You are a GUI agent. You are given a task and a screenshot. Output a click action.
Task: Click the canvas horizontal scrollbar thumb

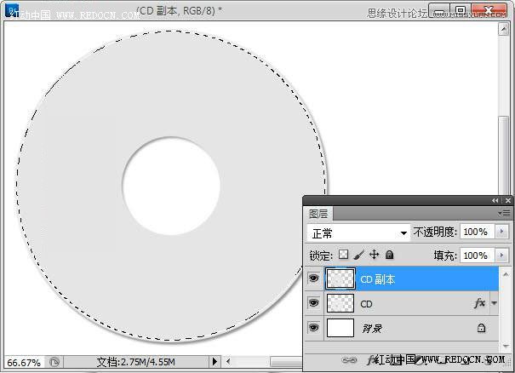286,362
